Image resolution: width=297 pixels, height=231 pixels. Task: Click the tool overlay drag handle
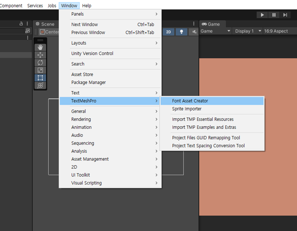point(40,40)
